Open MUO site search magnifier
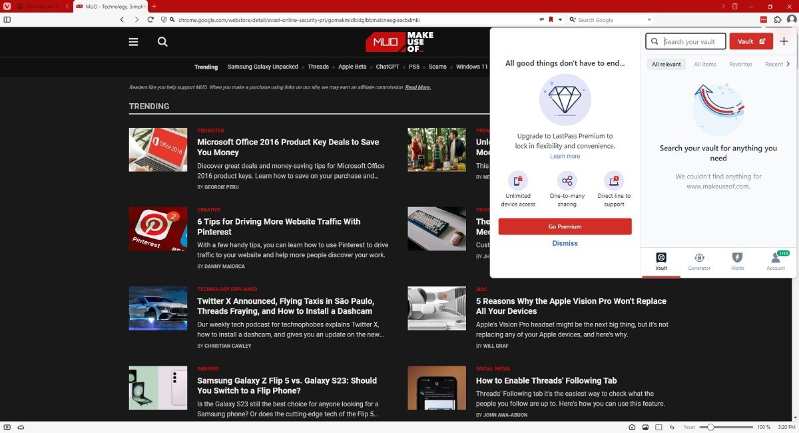 (162, 41)
